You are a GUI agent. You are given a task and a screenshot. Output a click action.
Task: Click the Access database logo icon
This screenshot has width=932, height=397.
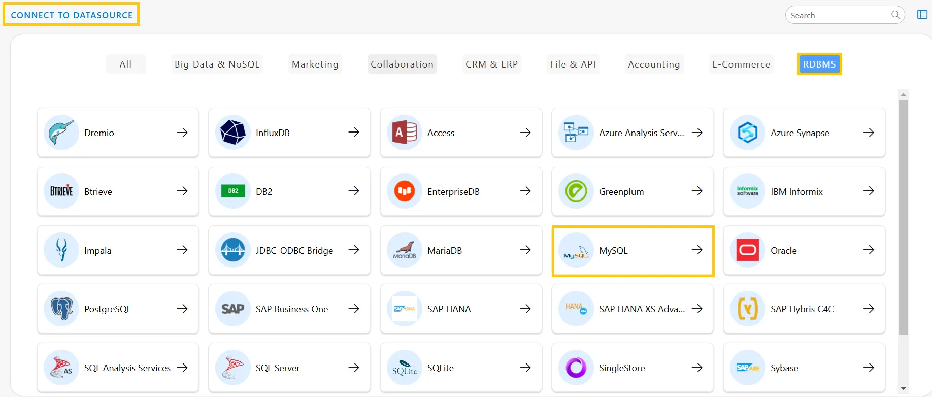[405, 133]
